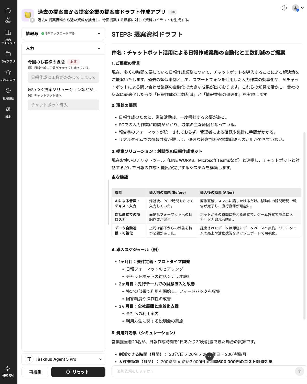Open the Taskhub Agent 5 Pro model dropdown

point(63,359)
